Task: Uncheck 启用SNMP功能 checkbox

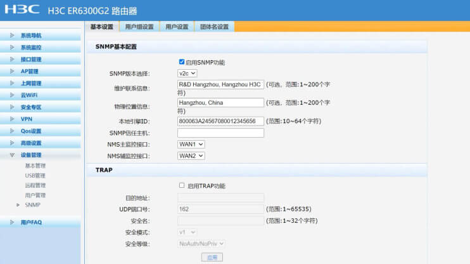Action: point(182,62)
